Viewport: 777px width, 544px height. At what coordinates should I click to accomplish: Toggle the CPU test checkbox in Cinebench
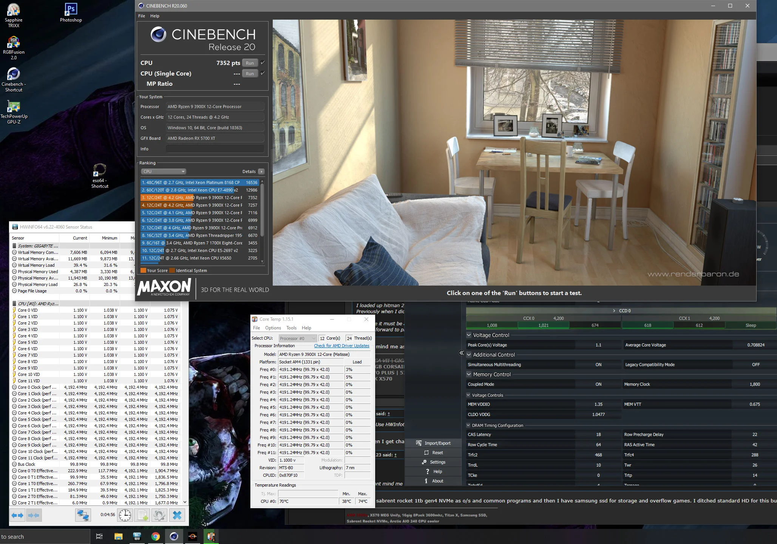(263, 63)
